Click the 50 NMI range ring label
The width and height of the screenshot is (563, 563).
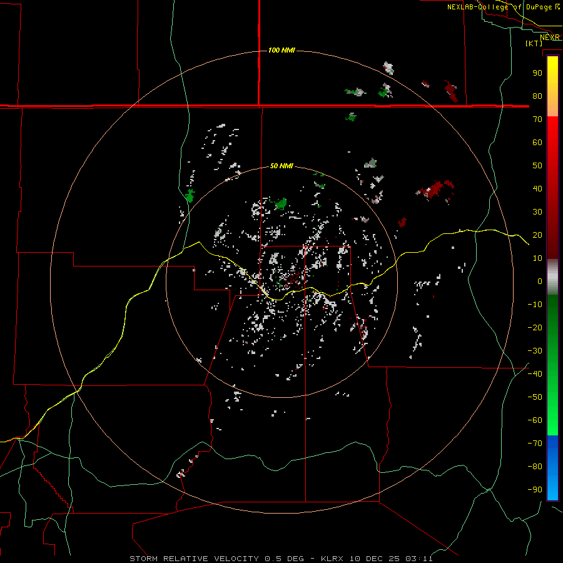point(281,166)
